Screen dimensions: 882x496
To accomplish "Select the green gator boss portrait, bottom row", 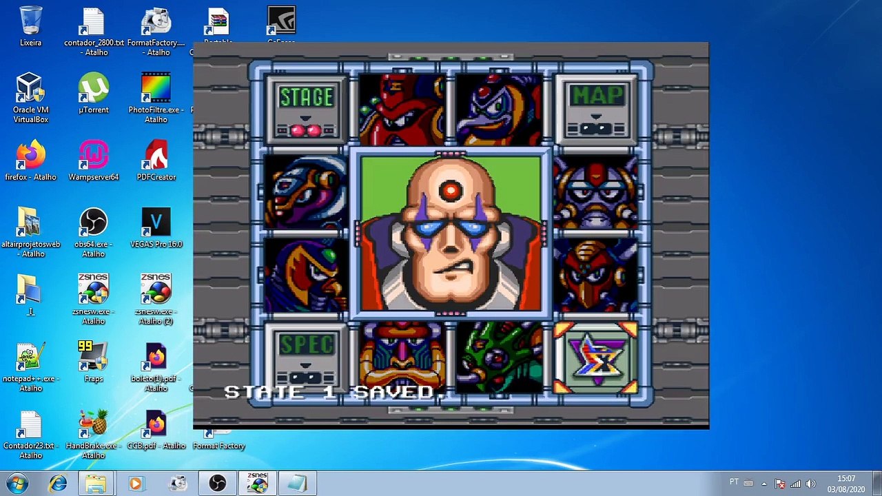I will coord(499,357).
